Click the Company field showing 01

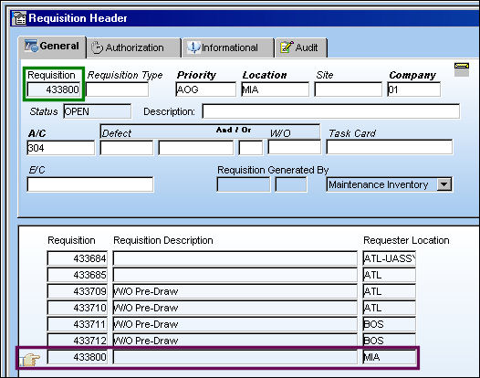click(x=414, y=89)
